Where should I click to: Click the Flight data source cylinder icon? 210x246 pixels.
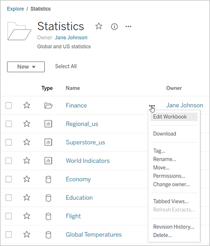click(x=48, y=216)
